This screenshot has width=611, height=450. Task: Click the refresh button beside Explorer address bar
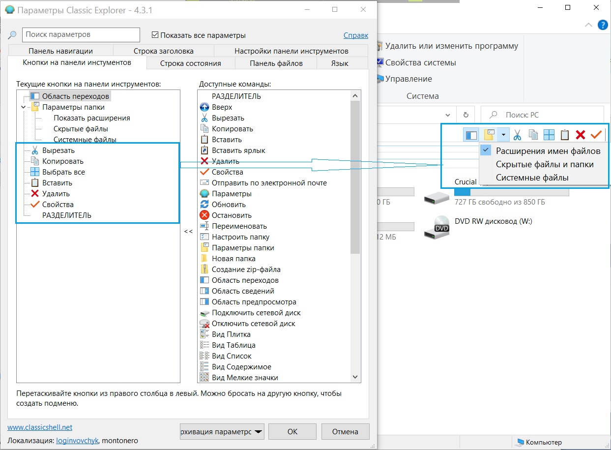[466, 115]
